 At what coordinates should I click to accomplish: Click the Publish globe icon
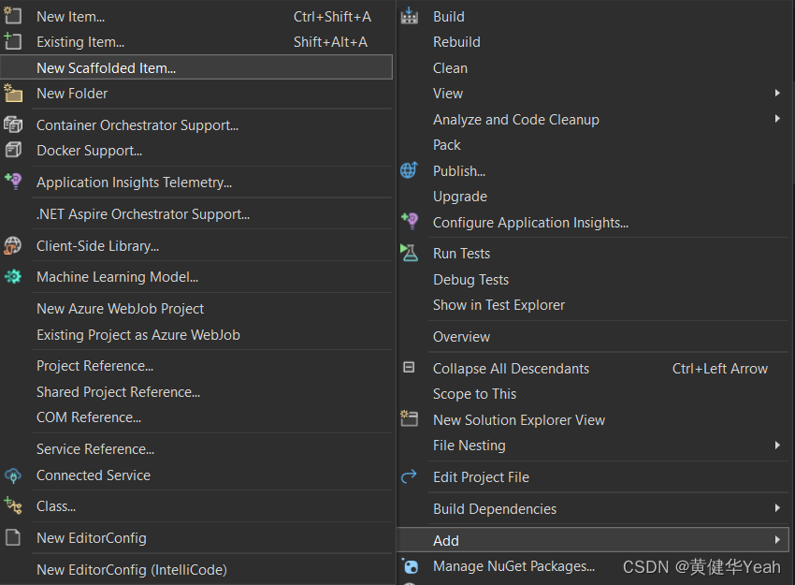tap(409, 170)
